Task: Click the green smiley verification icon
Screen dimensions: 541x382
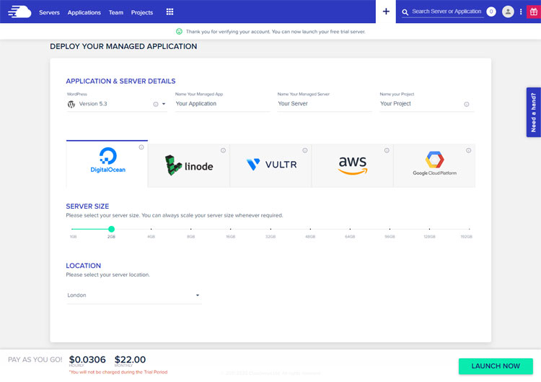Action: pyautogui.click(x=179, y=32)
